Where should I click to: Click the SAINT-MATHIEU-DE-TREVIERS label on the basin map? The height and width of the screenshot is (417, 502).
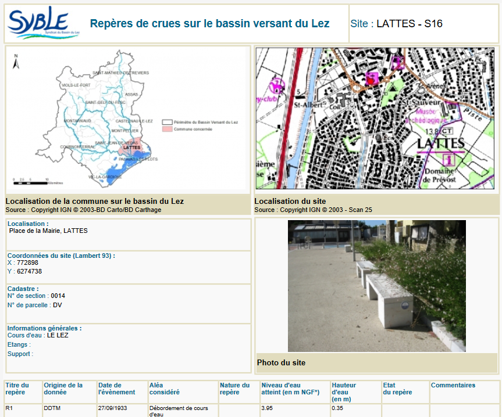(120, 73)
